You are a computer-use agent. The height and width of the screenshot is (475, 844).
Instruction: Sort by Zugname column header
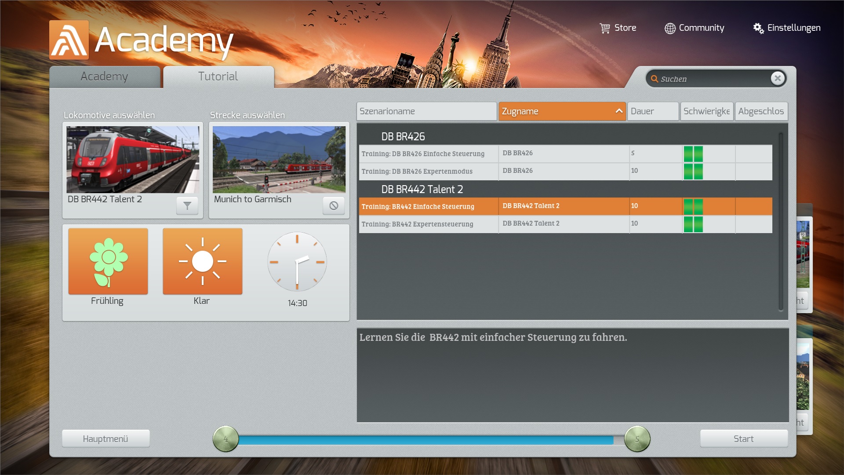point(562,111)
